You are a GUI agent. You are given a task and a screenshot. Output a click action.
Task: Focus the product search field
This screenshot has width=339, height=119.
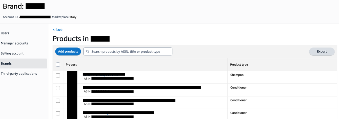(130, 52)
